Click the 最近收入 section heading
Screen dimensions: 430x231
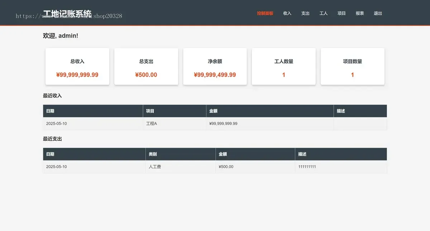coord(52,95)
